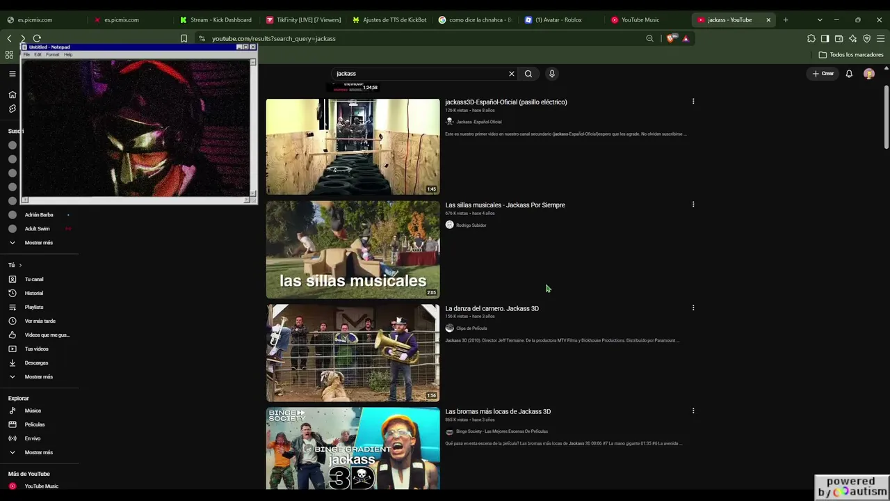Click the Historial clock icon in sidebar
Viewport: 890px width, 501px height.
(x=12, y=293)
